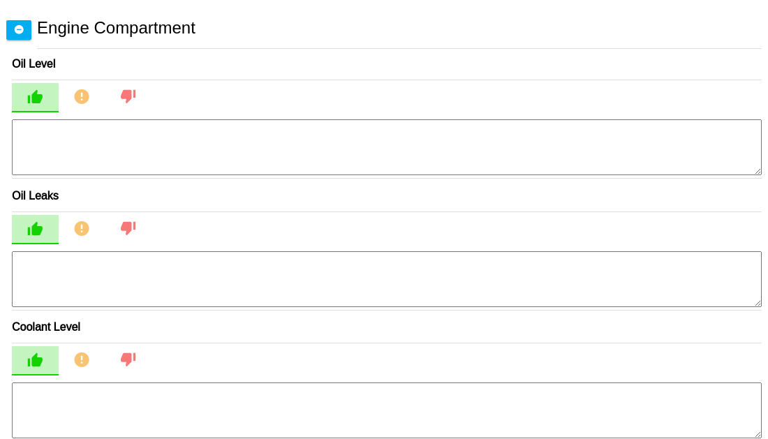Mark Oil Level as good (thumbs up)
768x439 pixels.
35,97
